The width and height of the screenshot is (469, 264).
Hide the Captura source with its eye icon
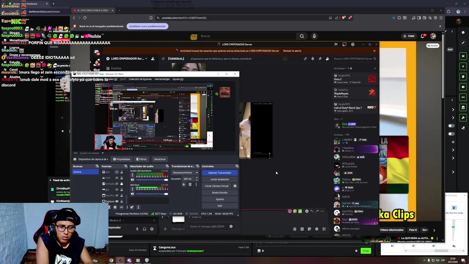click(x=117, y=201)
